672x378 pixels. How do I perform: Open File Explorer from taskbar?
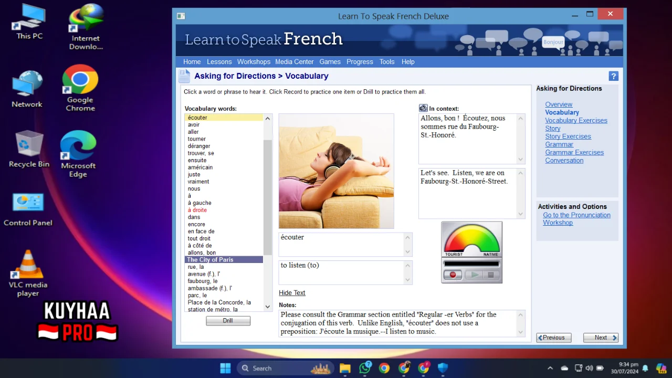click(345, 368)
